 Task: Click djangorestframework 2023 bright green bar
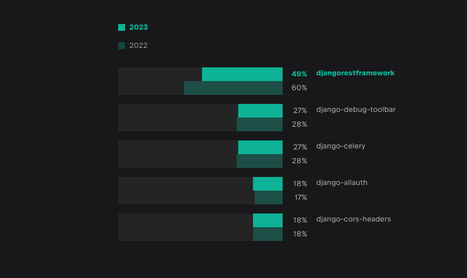tap(242, 74)
